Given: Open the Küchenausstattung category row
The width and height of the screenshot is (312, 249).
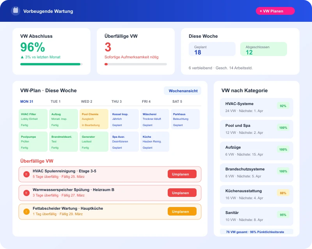Looking at the screenshot, I should [257, 195].
